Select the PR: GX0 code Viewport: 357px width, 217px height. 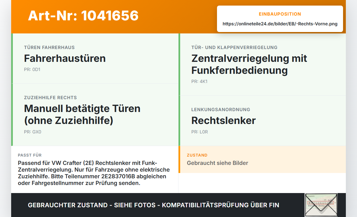click(33, 132)
